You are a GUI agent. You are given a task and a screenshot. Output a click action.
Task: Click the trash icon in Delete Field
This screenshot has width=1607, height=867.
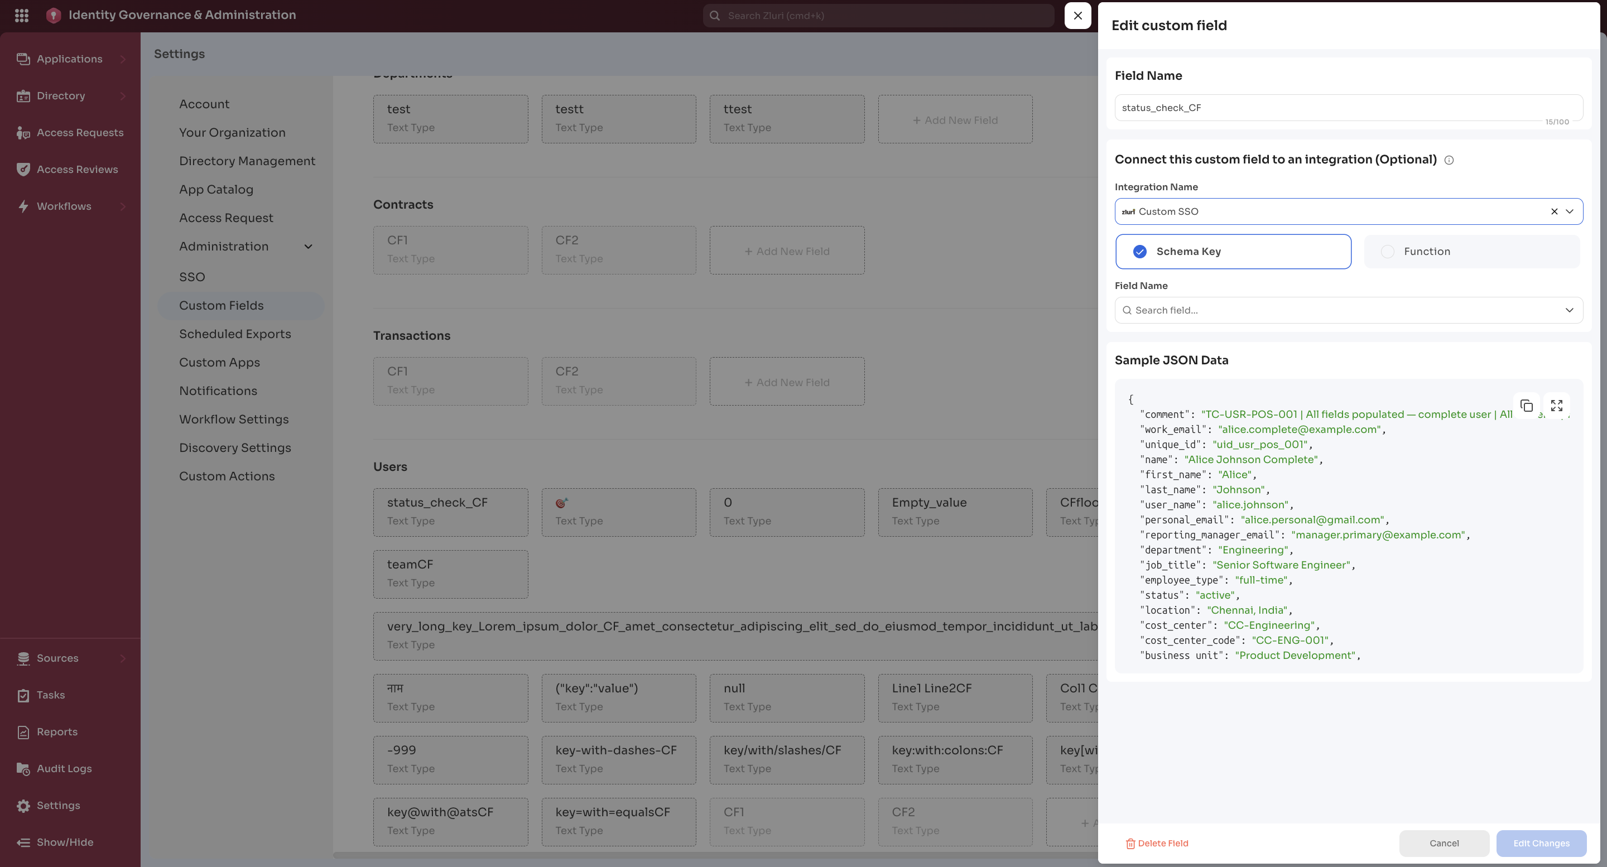click(1130, 844)
